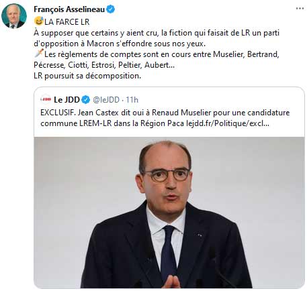
Task: Open François Asselineau's profile avatar
Action: click(14, 16)
